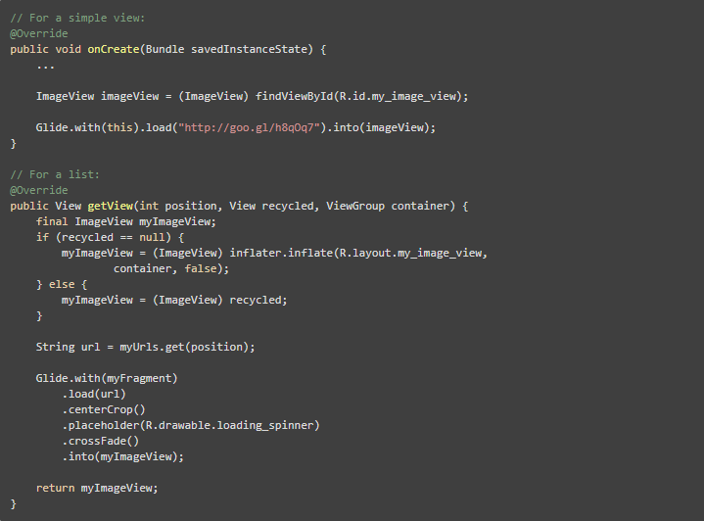Click 'myImageView = (ImageView) recycled;' line
This screenshot has height=521, width=704.
click(174, 300)
